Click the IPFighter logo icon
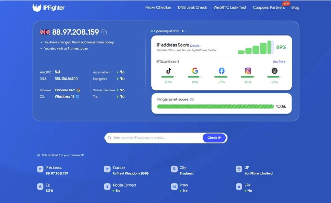 pos(37,7)
